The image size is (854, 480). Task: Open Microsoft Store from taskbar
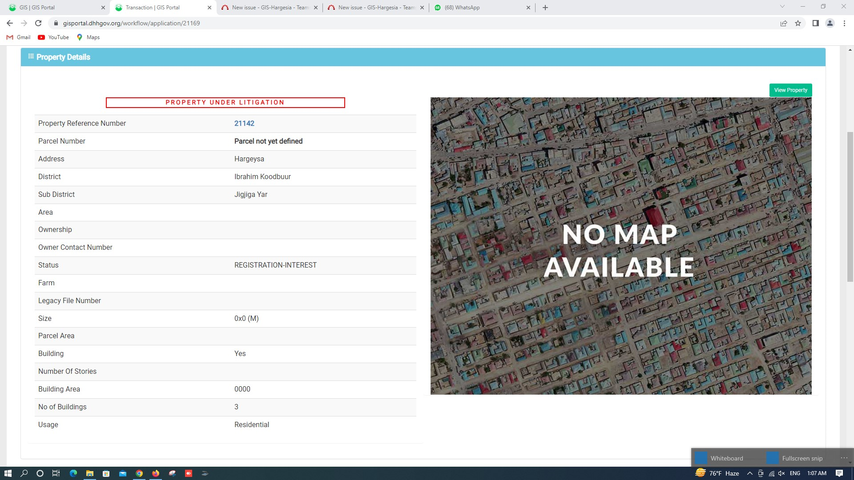click(106, 473)
